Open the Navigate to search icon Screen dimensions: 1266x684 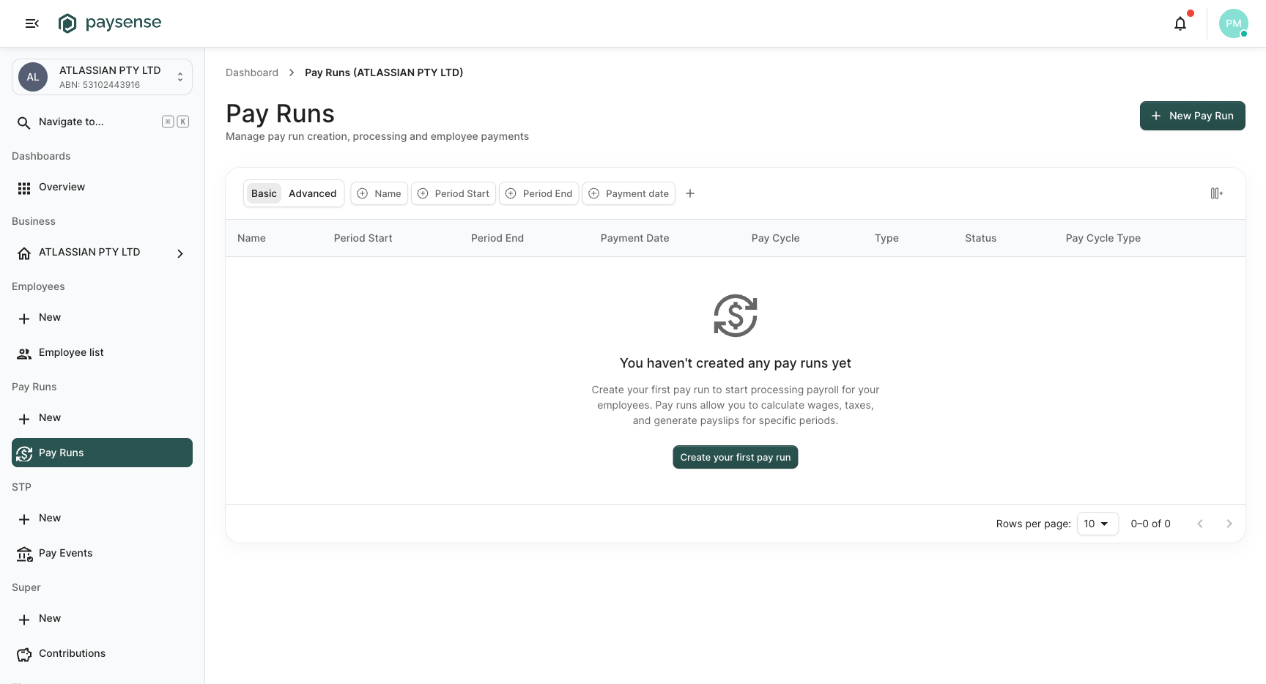tap(24, 122)
